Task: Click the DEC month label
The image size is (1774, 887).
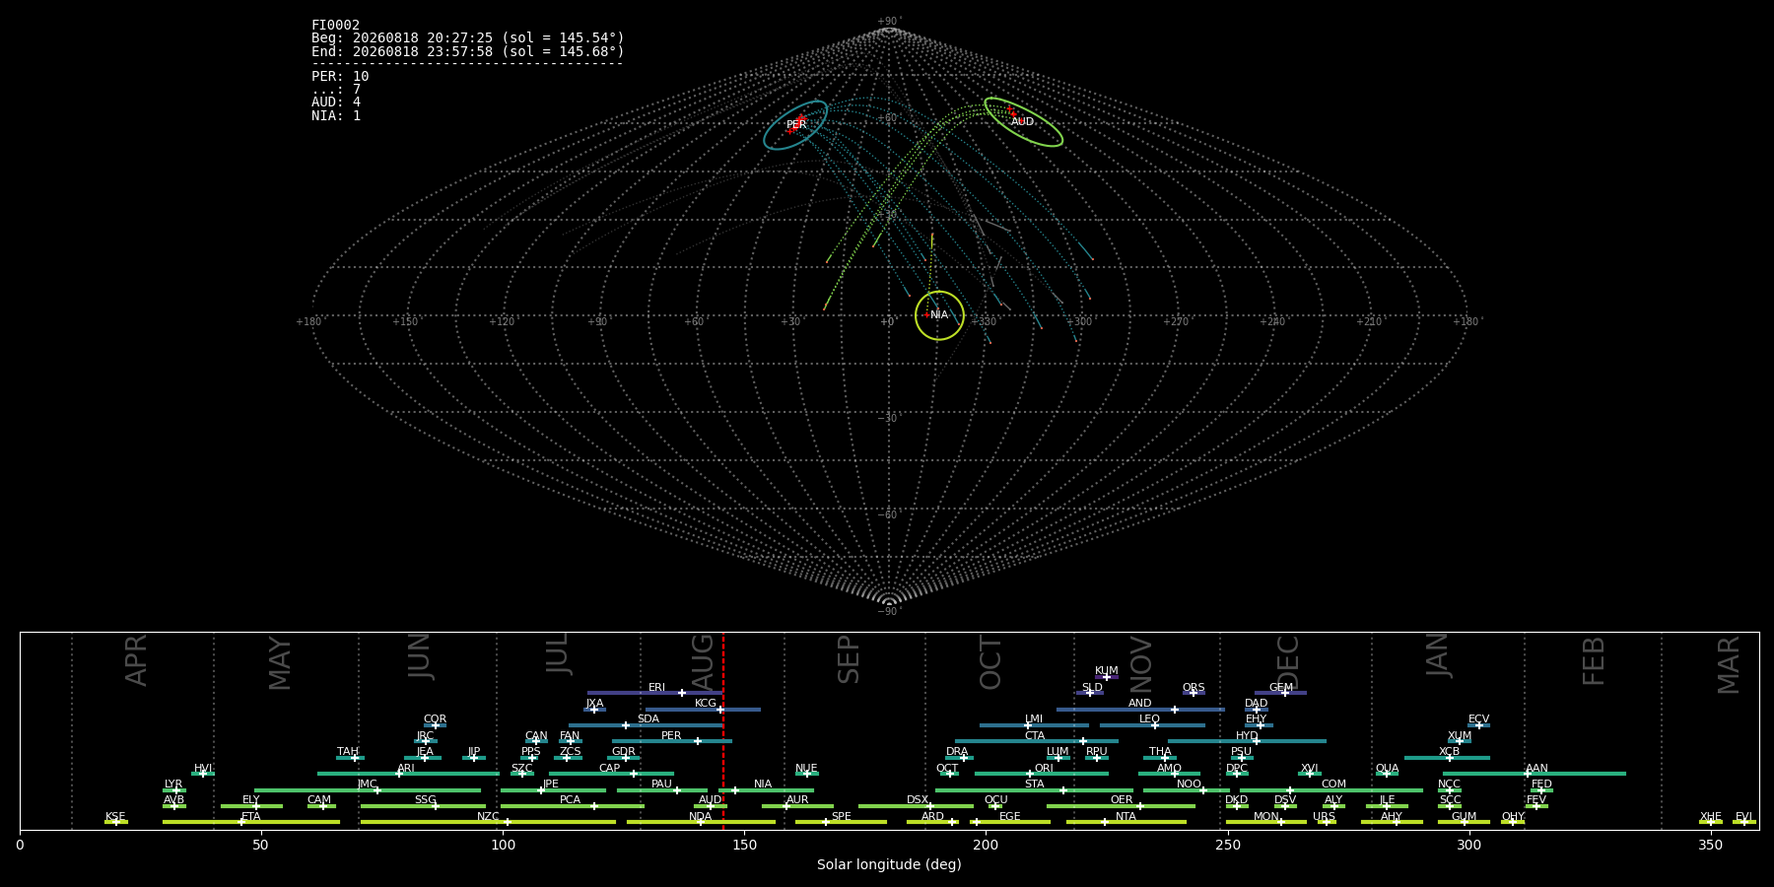Action: click(1288, 661)
